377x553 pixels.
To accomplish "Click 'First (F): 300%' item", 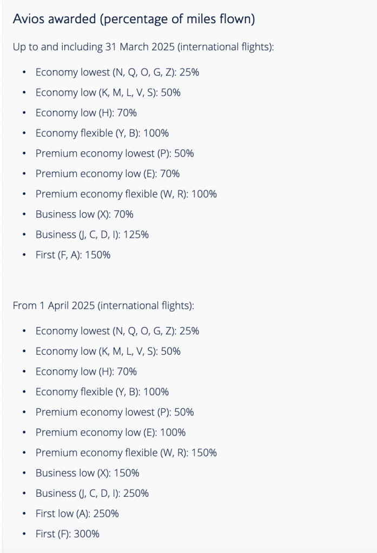I will (67, 534).
